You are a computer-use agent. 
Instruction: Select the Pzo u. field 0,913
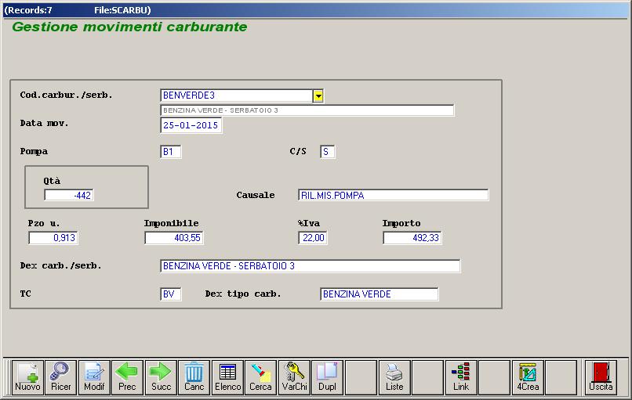[53, 238]
